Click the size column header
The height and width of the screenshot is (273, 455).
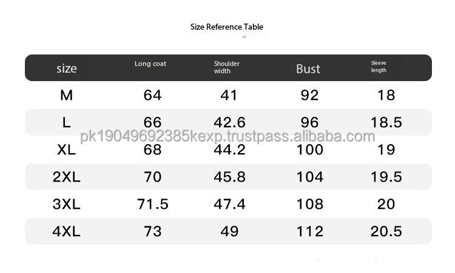pyautogui.click(x=67, y=68)
